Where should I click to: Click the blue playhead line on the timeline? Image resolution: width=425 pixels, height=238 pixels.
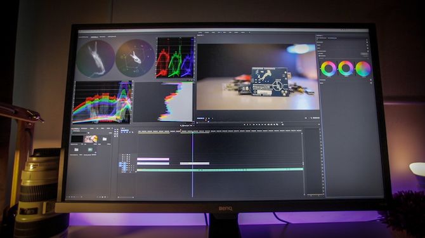click(x=193, y=164)
